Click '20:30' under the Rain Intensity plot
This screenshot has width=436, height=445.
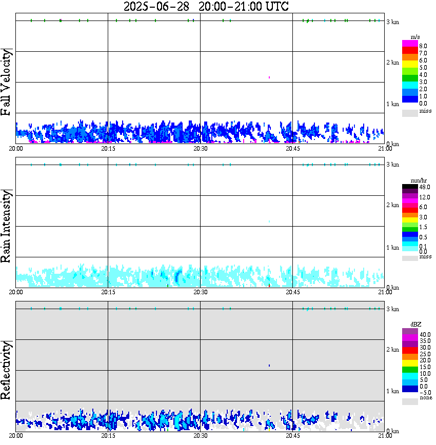pos(201,292)
